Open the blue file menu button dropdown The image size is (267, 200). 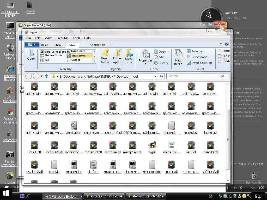click(x=32, y=45)
